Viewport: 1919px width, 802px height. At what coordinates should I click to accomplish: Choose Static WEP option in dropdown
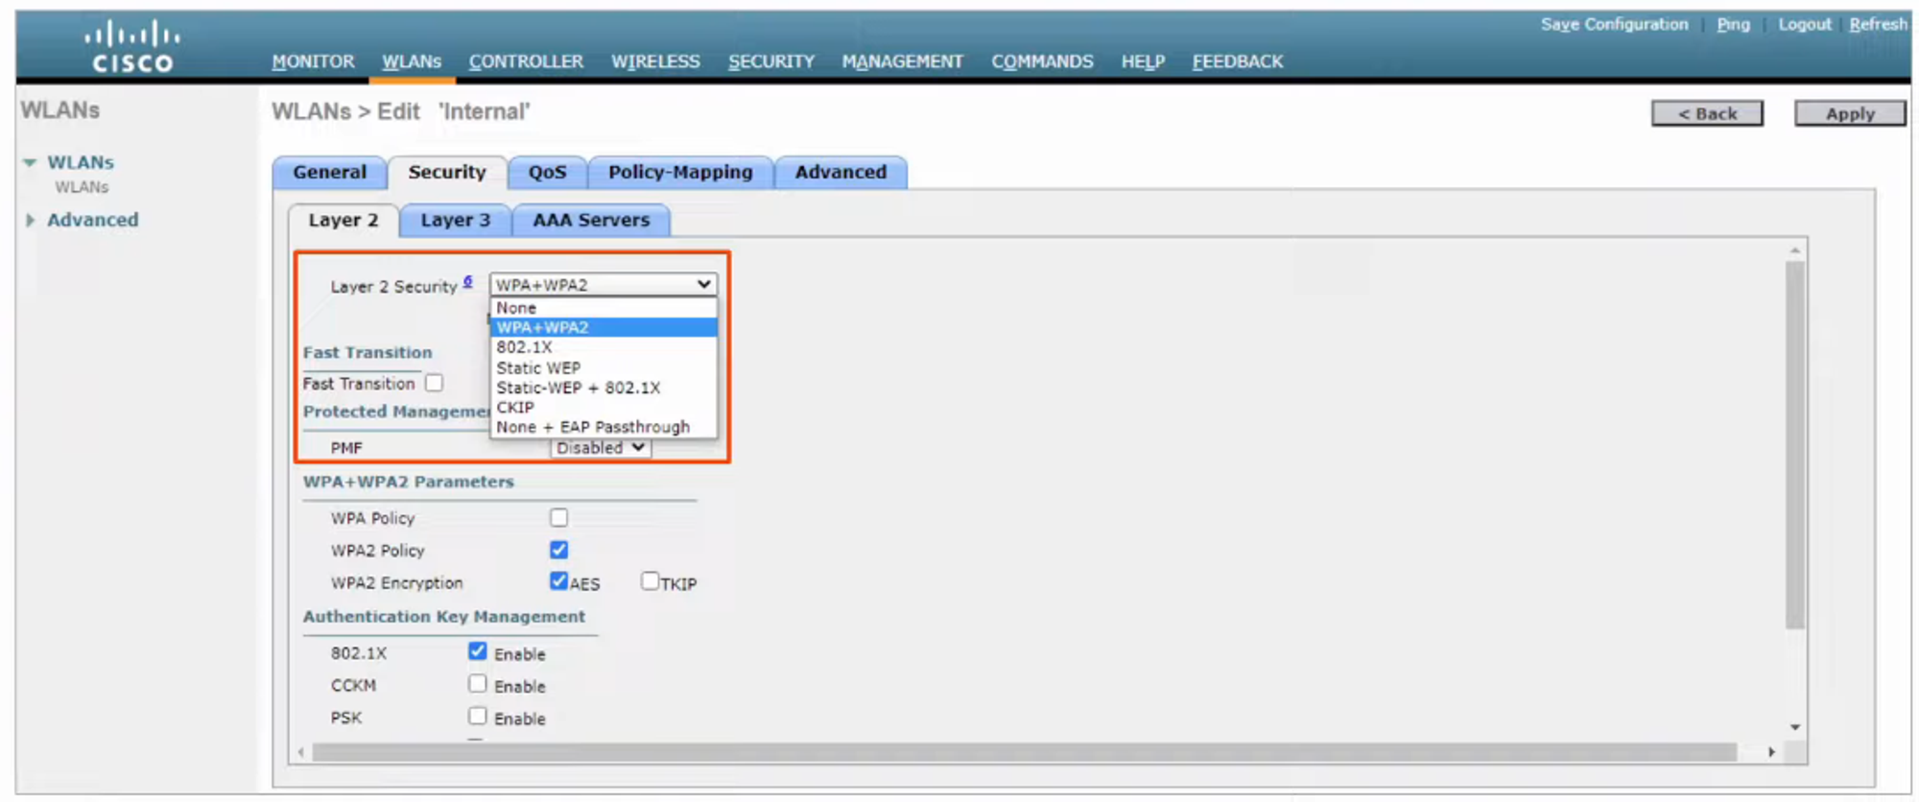pyautogui.click(x=537, y=367)
